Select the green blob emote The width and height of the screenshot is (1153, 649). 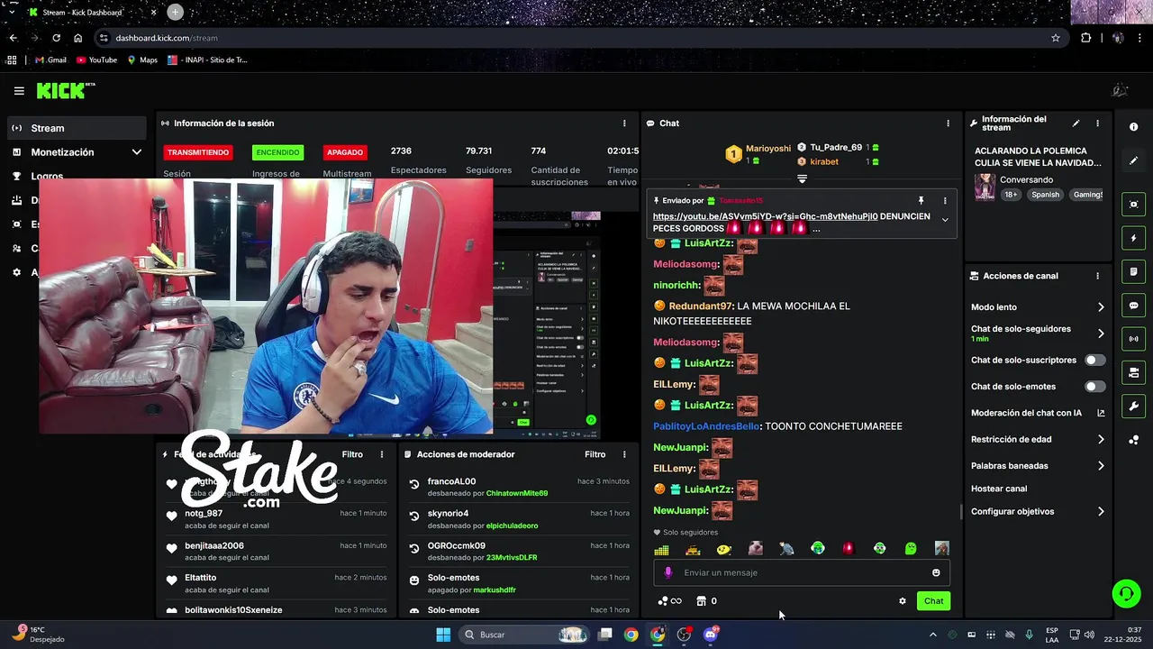[911, 548]
